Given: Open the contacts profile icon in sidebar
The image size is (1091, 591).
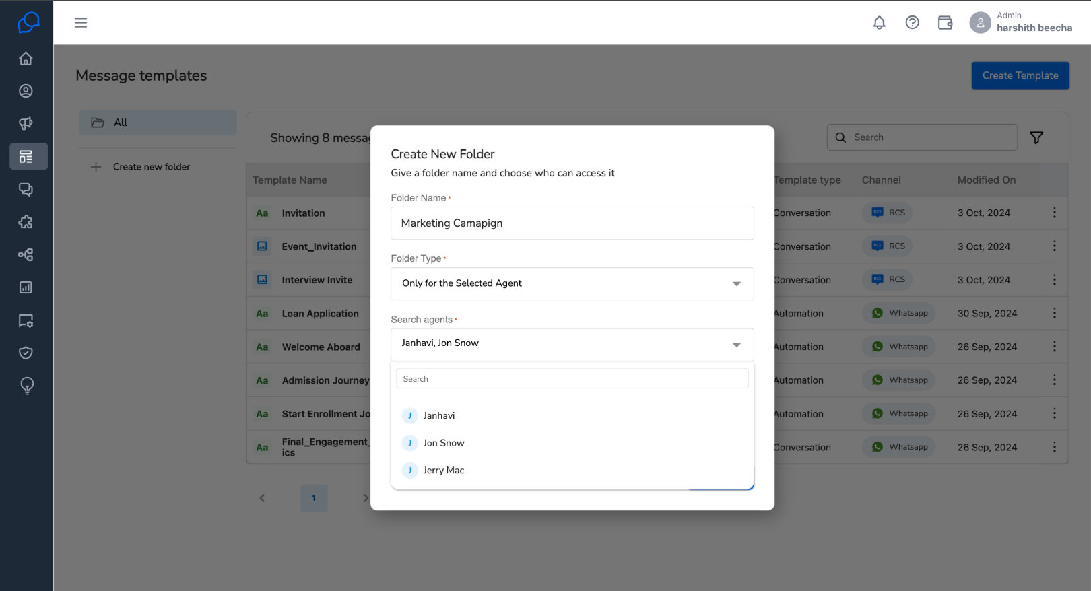Looking at the screenshot, I should [26, 91].
